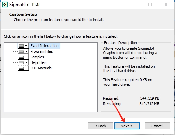Click the Help Files drive icon

[22, 62]
